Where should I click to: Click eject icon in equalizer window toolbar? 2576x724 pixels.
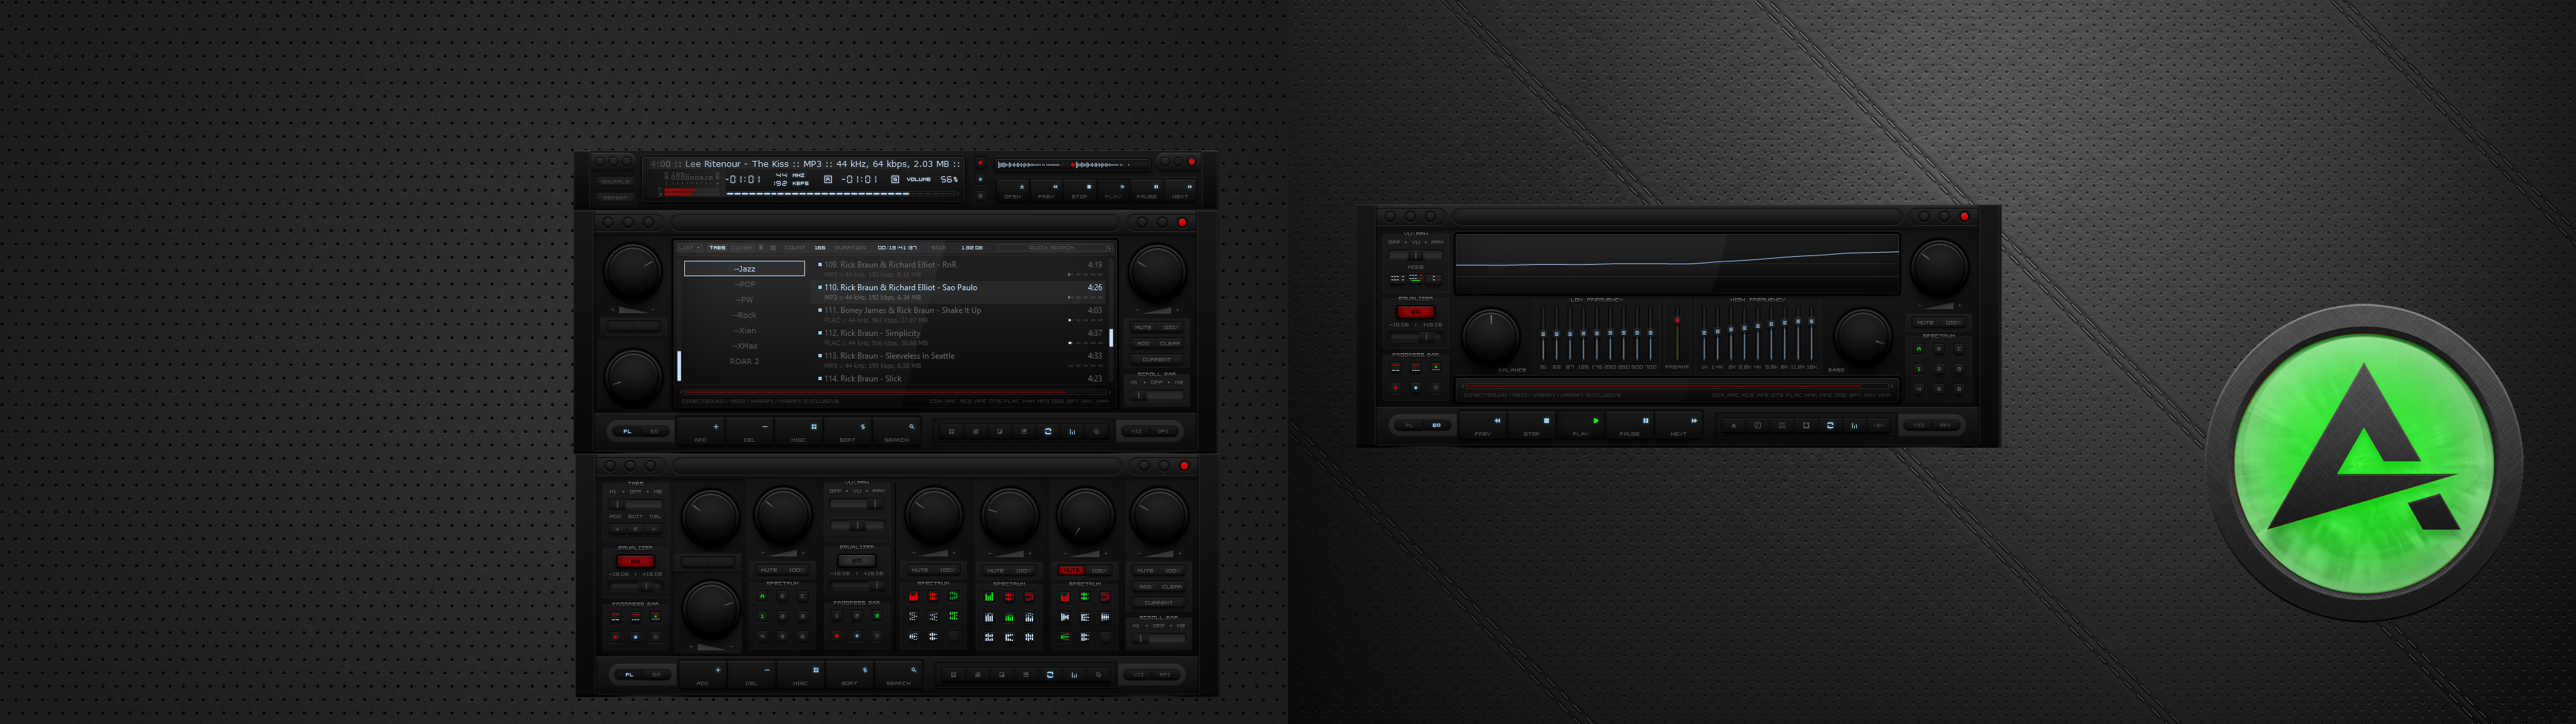[1734, 426]
